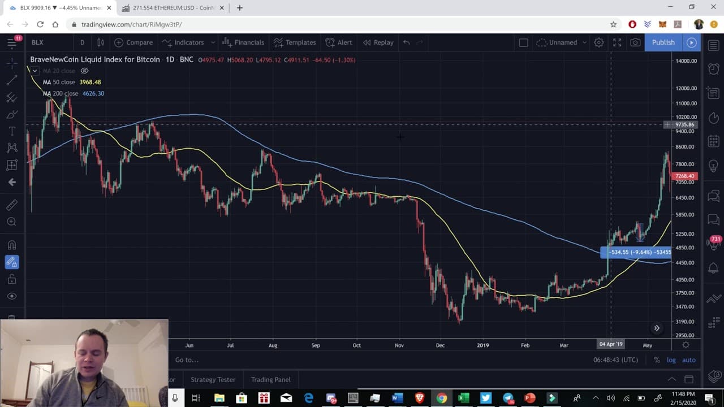The image size is (724, 407).
Task: Select the text annotation tool
Action: pyautogui.click(x=11, y=131)
